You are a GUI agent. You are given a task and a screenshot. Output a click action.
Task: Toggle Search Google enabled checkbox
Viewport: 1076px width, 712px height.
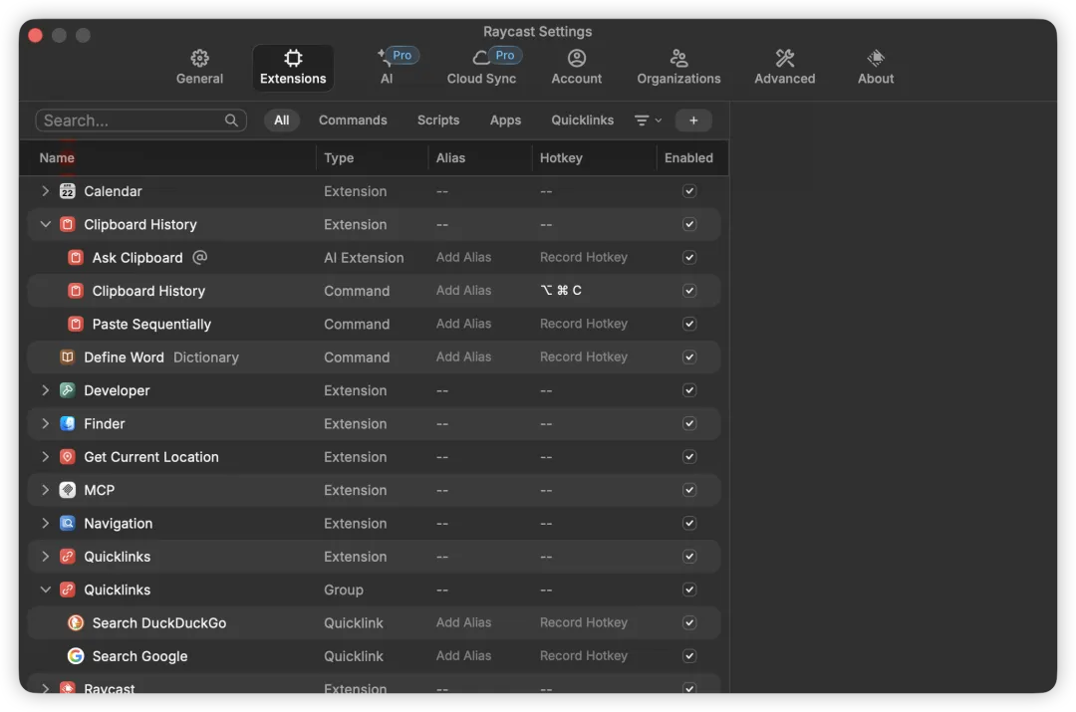[x=689, y=656]
